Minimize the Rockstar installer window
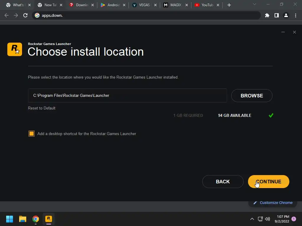Screen dimensions: 302x226 (x=283, y=32)
